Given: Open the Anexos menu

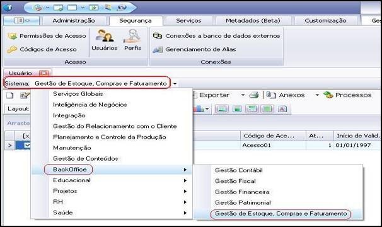Looking at the screenshot, I should point(292,95).
